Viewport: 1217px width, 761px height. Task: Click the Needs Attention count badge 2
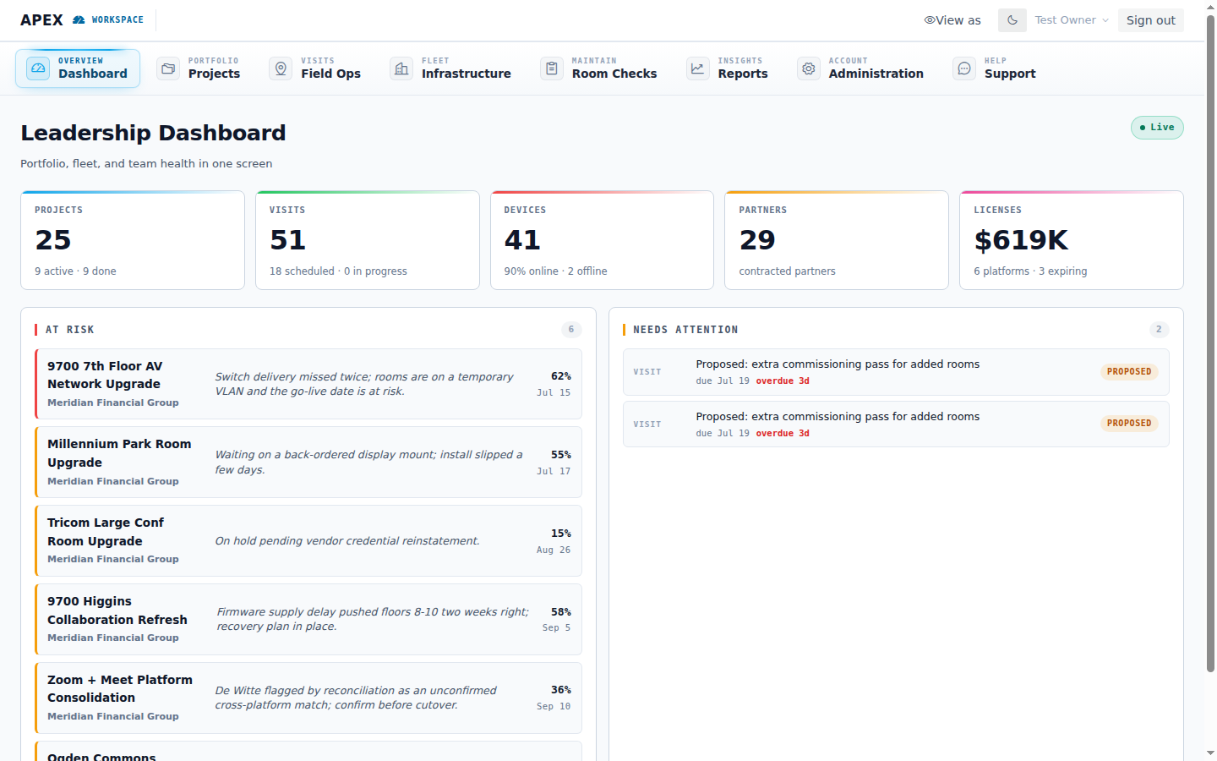(1159, 330)
